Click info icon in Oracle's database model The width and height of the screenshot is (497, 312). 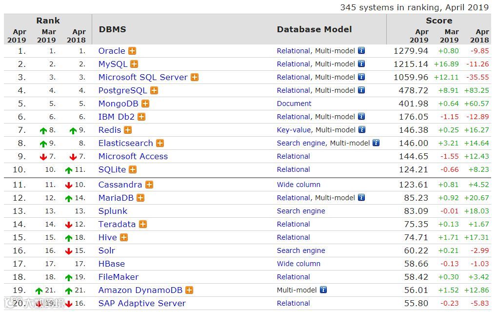[x=361, y=50]
